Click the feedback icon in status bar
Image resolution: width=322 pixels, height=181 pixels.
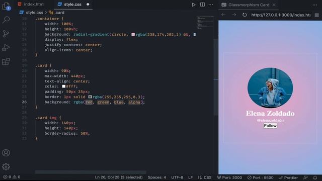pyautogui.click(x=305, y=177)
